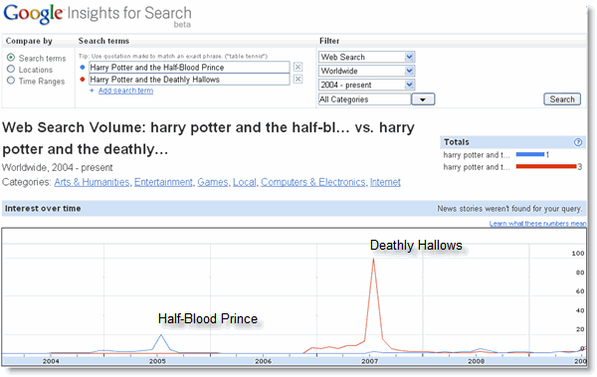This screenshot has height=377, width=597.
Task: Open the 2004 - present date dropdown
Action: pyautogui.click(x=366, y=85)
